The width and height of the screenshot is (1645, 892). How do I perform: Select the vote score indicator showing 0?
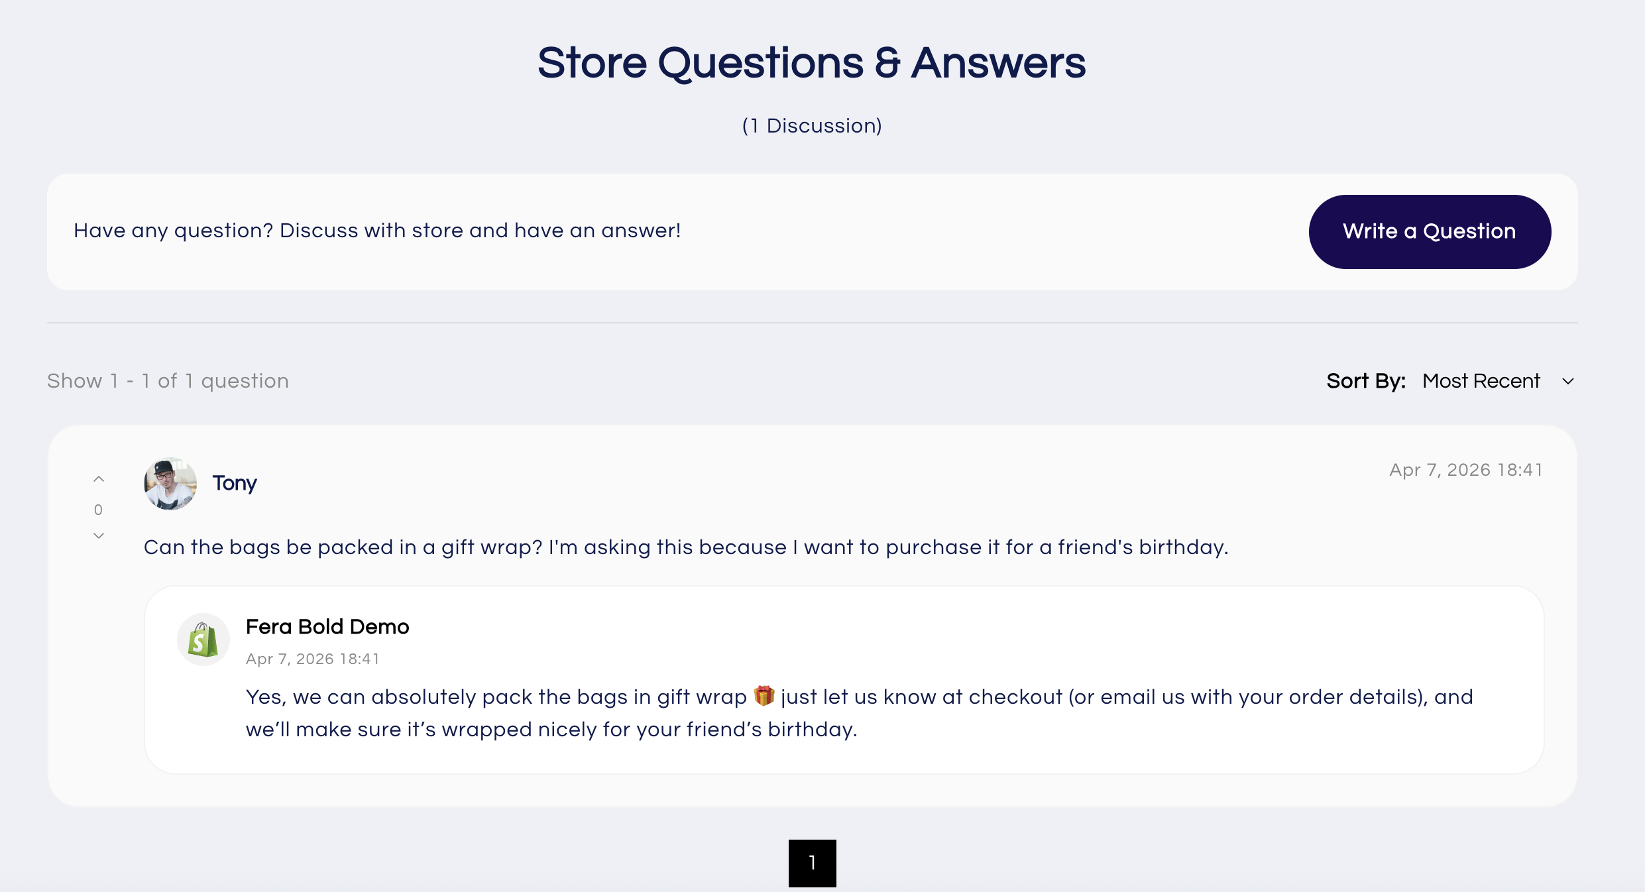[98, 510]
